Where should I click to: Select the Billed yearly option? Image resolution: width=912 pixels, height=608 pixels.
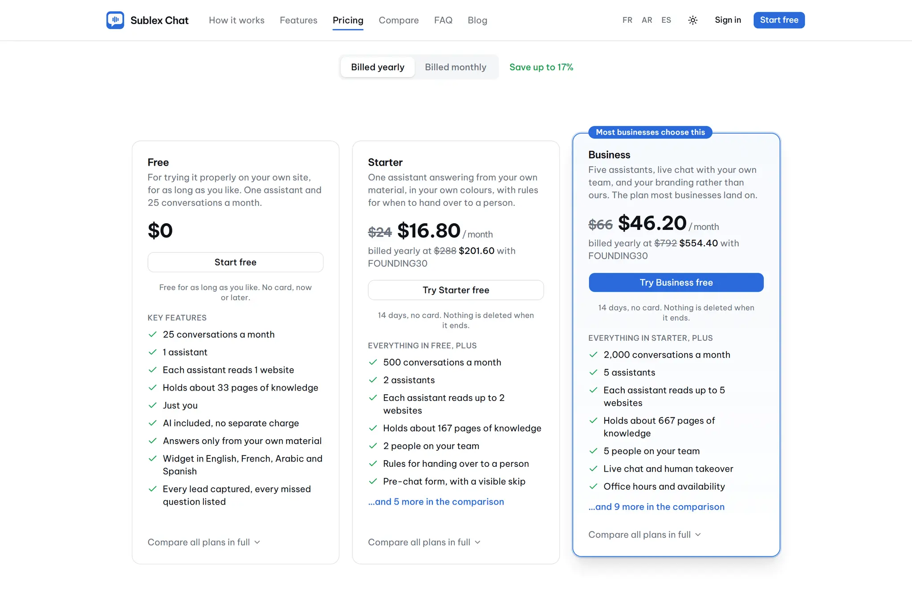click(378, 67)
